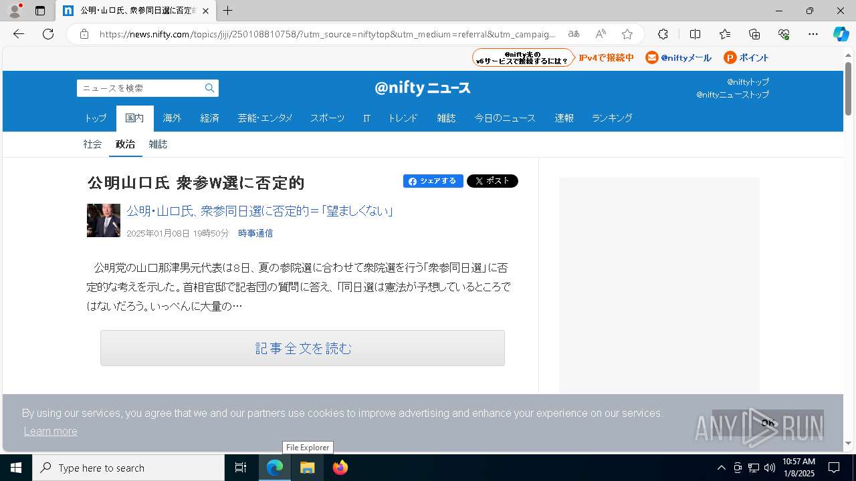Screen dimensions: 856x481
Task: Open Browser essentials heart icon
Action: coord(784,34)
